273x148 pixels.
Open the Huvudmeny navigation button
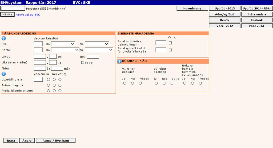(192, 8)
